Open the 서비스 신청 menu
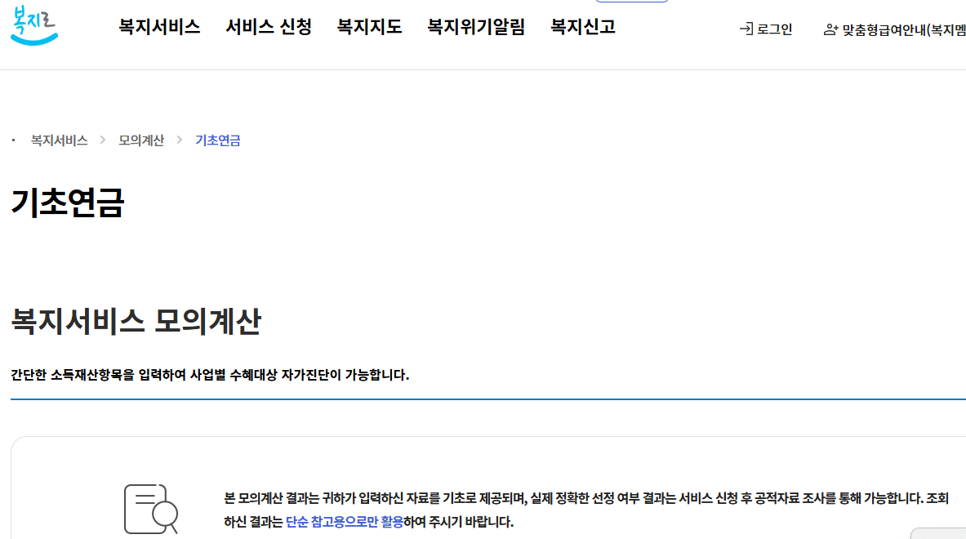 [x=268, y=26]
